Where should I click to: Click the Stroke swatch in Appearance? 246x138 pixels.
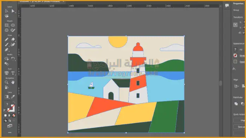235,56
